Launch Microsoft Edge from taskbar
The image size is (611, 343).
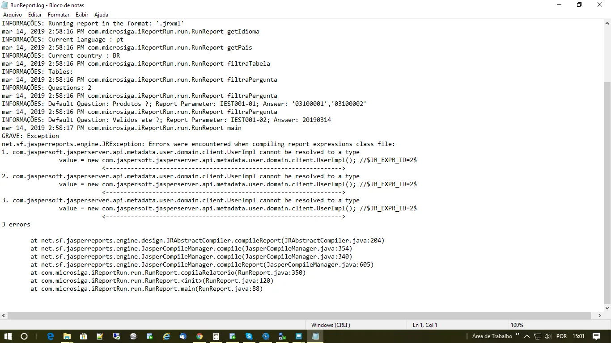click(x=51, y=336)
